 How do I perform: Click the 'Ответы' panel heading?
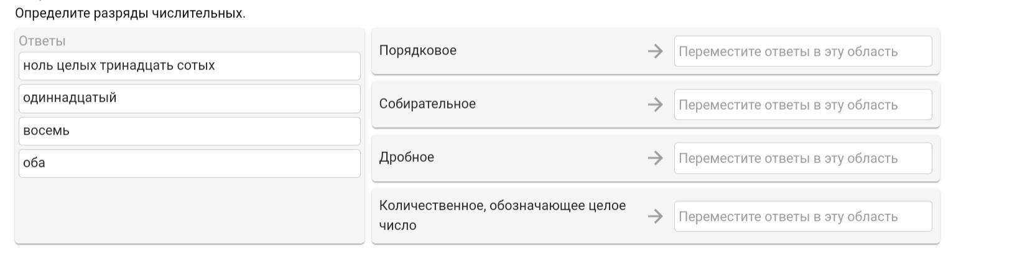click(x=42, y=41)
